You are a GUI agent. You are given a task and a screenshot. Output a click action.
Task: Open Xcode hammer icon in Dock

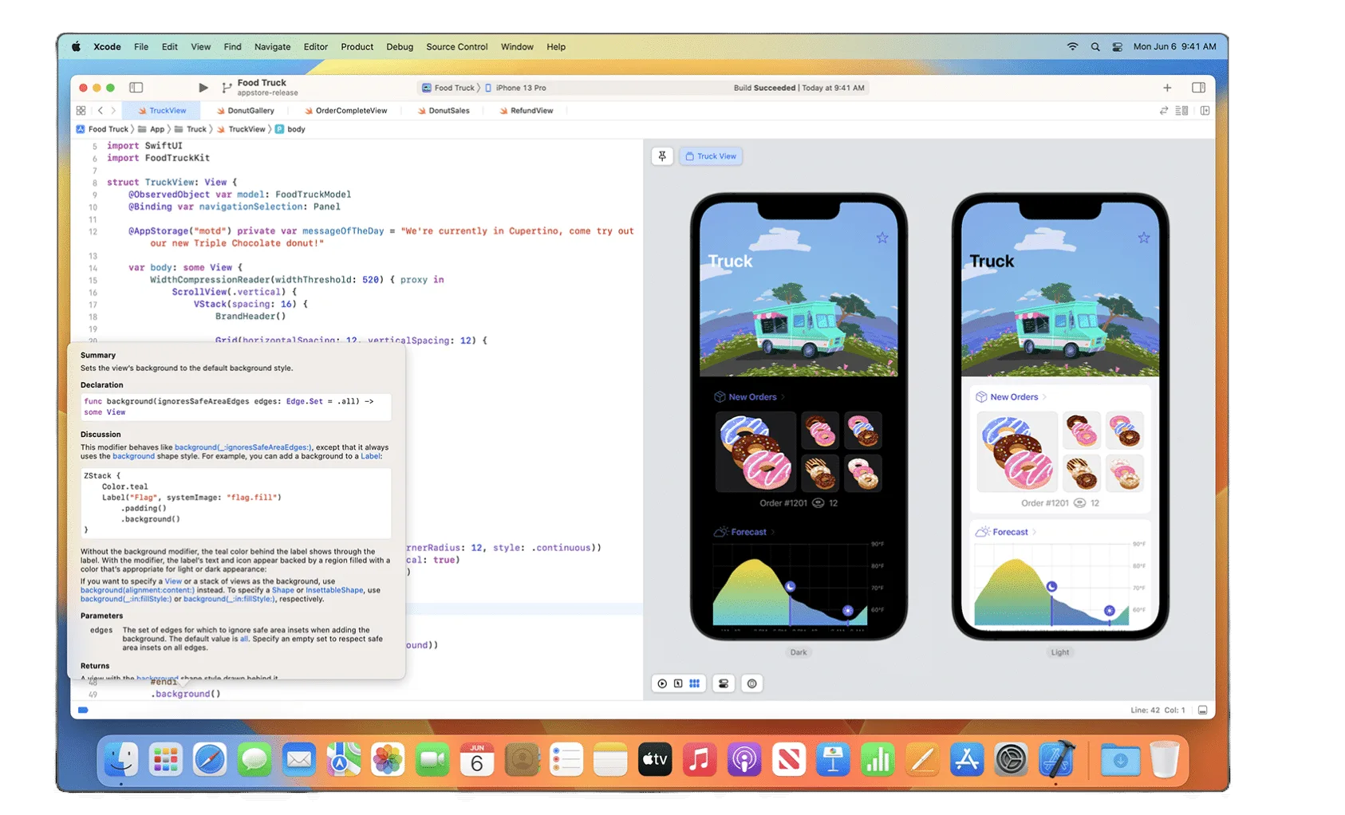(1057, 759)
